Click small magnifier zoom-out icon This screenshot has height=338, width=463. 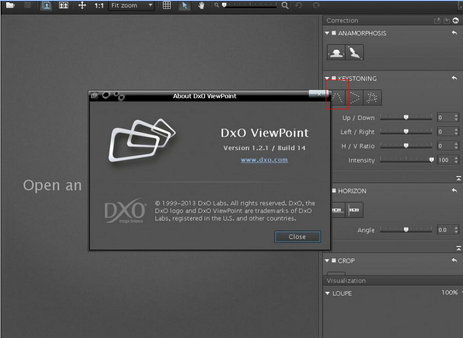(216, 5)
